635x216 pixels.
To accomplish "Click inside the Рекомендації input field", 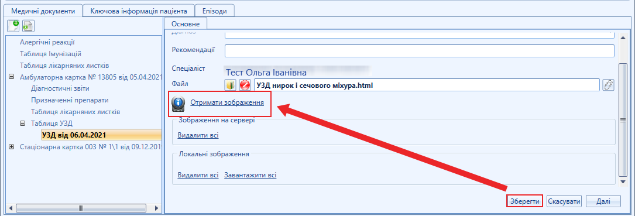I will tap(420, 51).
